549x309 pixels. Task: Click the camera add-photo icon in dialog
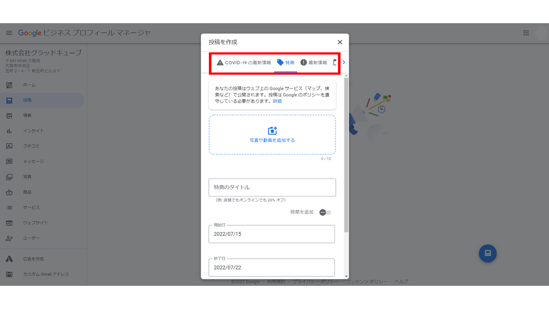272,131
